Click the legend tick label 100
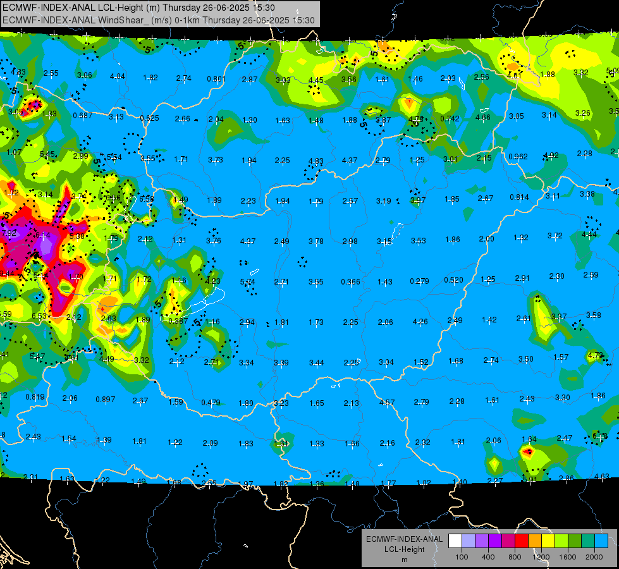The height and width of the screenshot is (569, 619). 462,557
